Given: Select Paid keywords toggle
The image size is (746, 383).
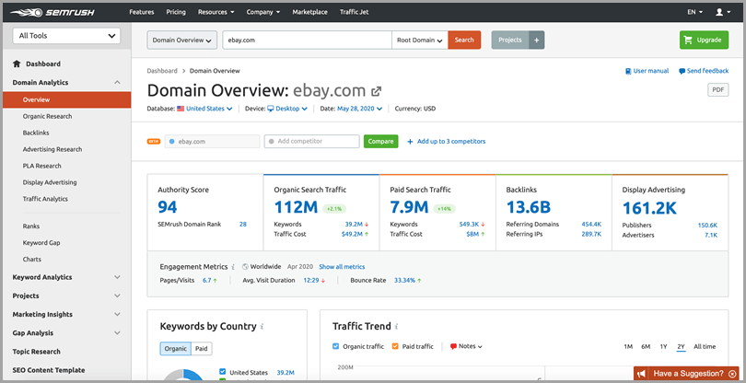Looking at the screenshot, I should (x=202, y=349).
